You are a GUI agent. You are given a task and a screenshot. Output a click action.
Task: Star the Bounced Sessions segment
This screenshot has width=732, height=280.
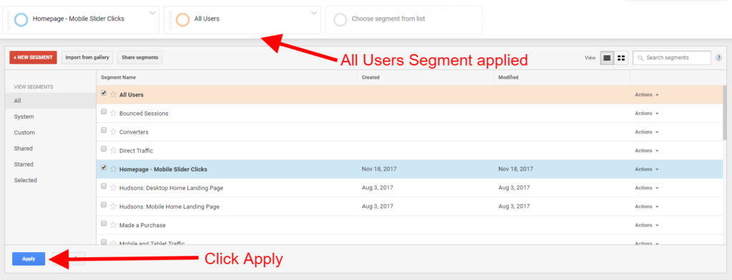point(113,113)
